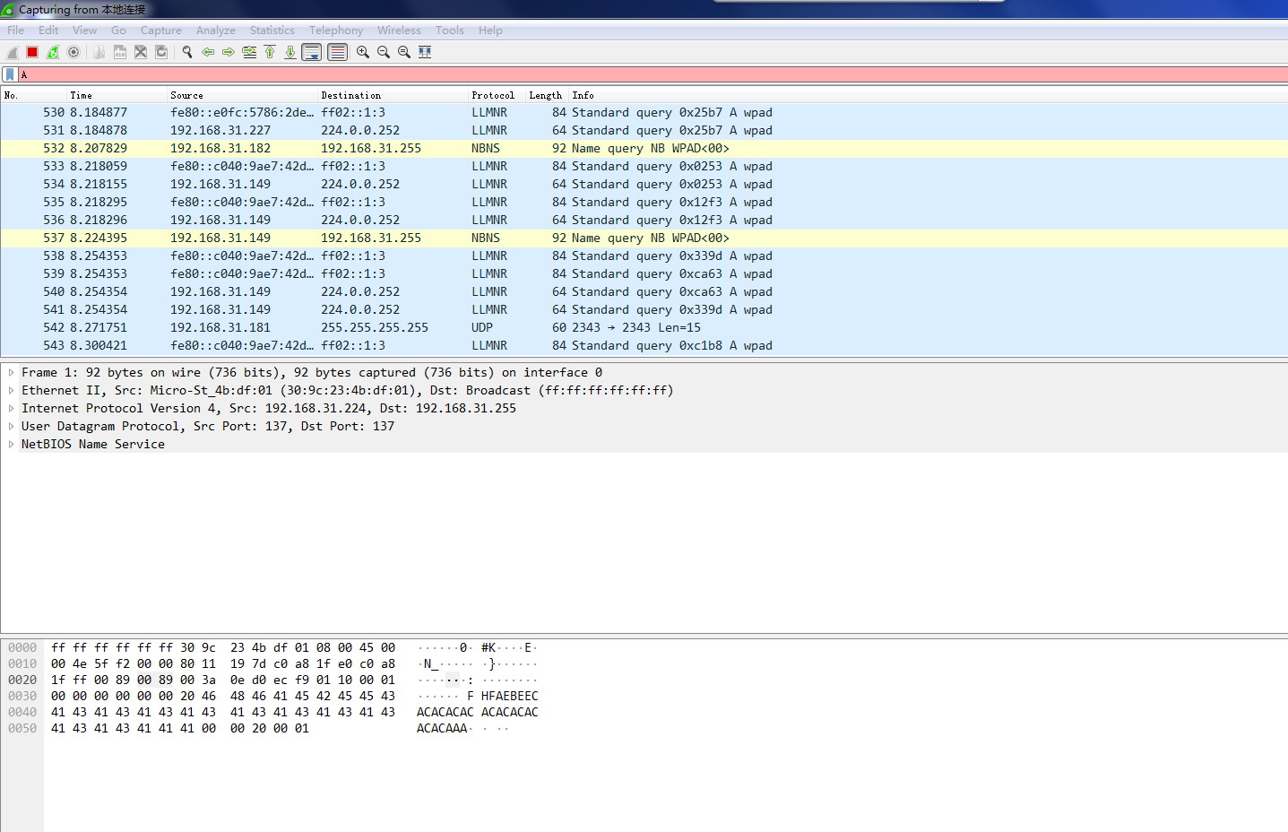Open capture options via the gear icon

[73, 52]
